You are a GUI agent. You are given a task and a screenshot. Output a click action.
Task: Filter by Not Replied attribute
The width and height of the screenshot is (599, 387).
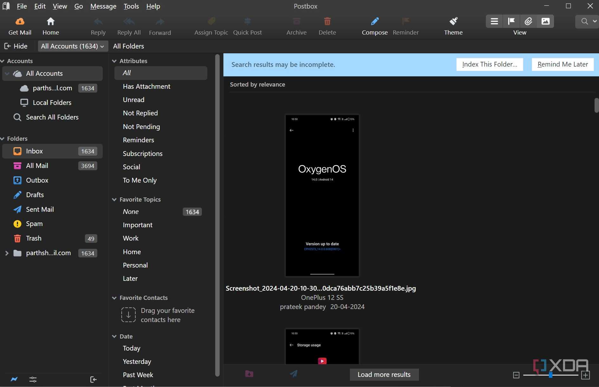161,113
